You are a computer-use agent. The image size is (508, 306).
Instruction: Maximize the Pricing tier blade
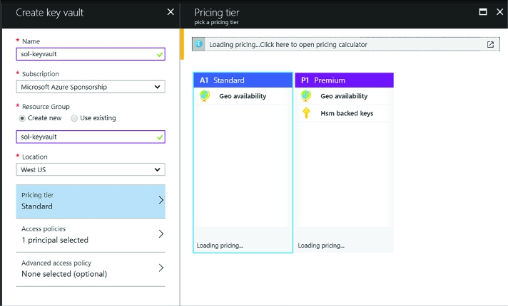[483, 12]
